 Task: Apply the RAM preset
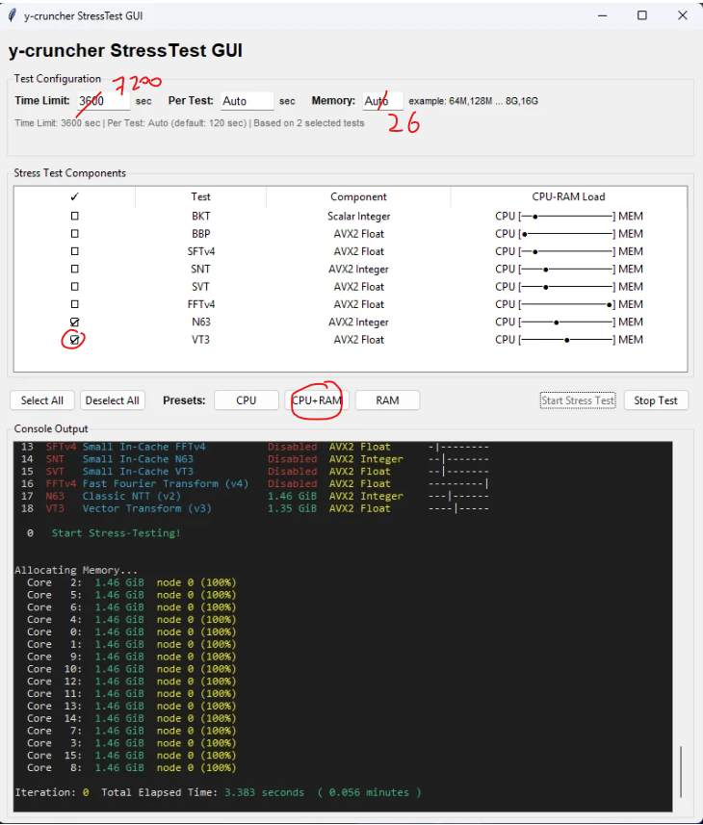pyautogui.click(x=387, y=400)
